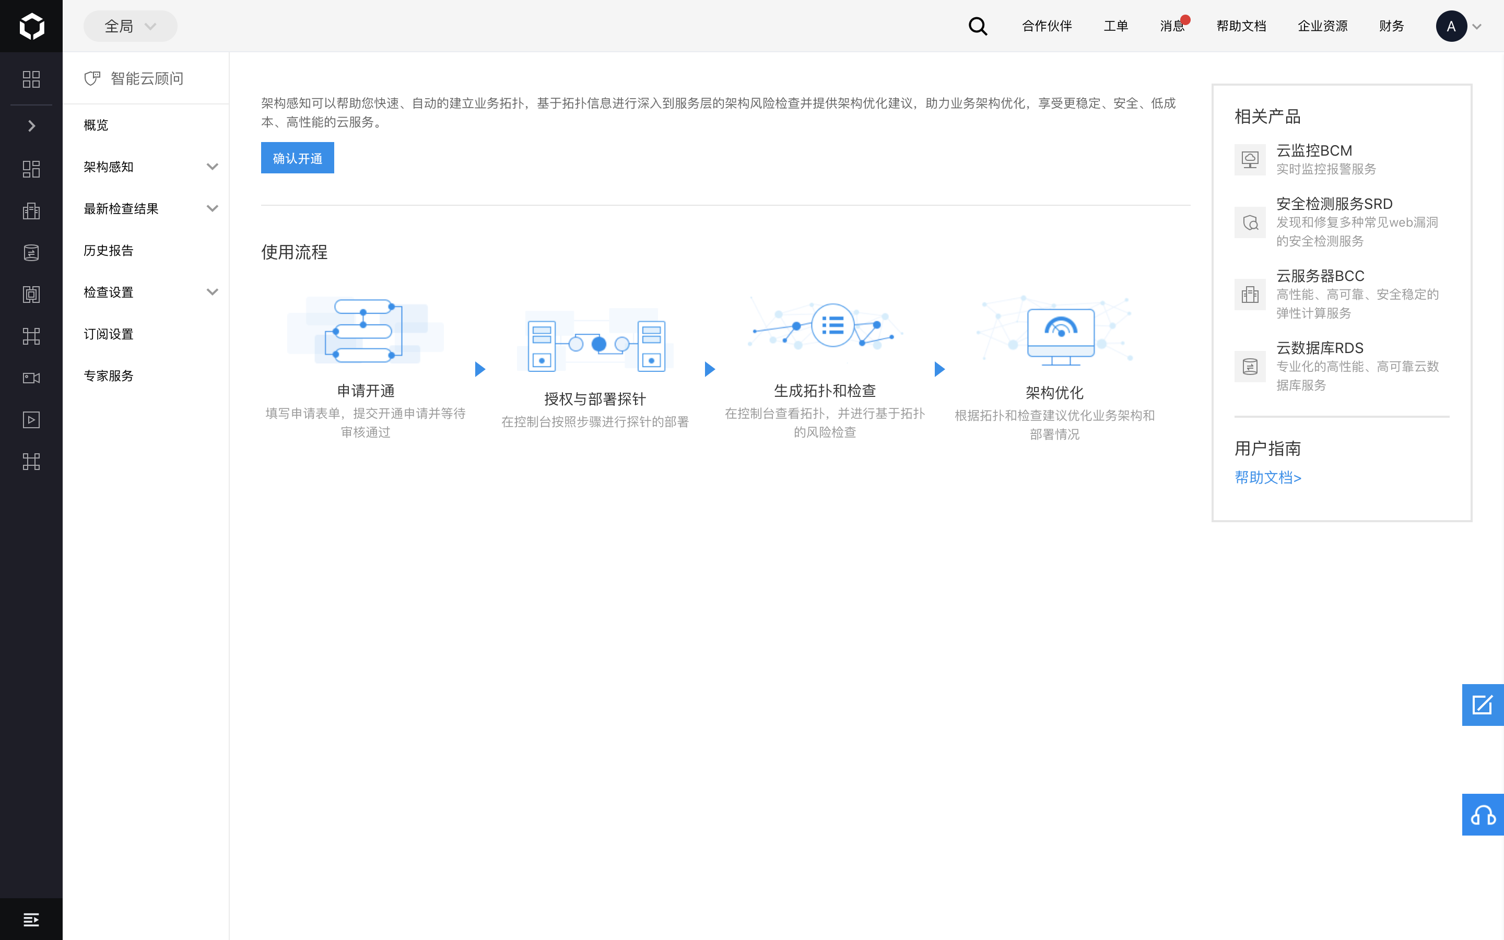Click the search magnifier icon
1504x940 pixels.
tap(978, 26)
